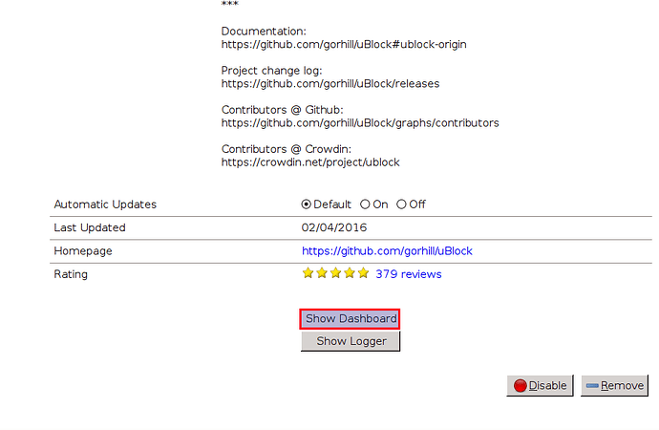Click the Automatic Updates row label
659x430 pixels.
pyautogui.click(x=105, y=204)
